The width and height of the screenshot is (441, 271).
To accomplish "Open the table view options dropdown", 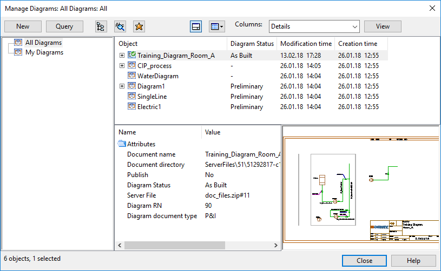I will point(216,26).
